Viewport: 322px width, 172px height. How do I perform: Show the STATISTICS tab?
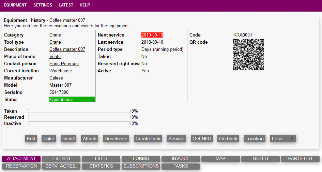(101, 166)
